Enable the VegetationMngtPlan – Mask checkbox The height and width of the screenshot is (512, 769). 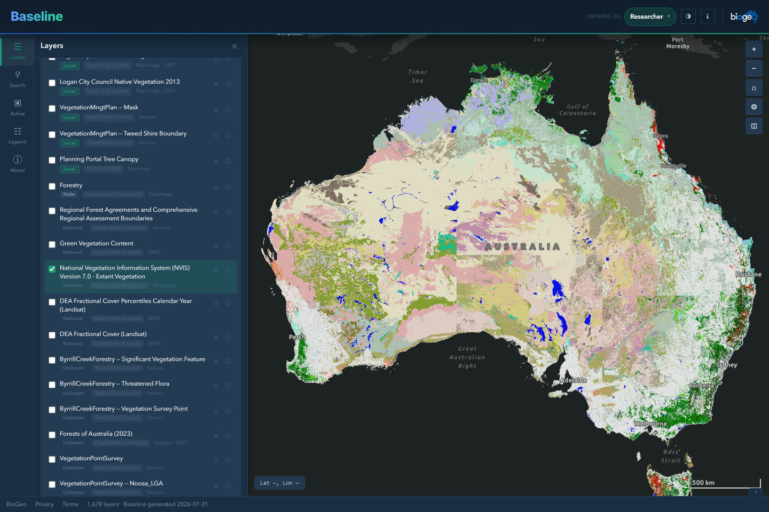pyautogui.click(x=52, y=108)
